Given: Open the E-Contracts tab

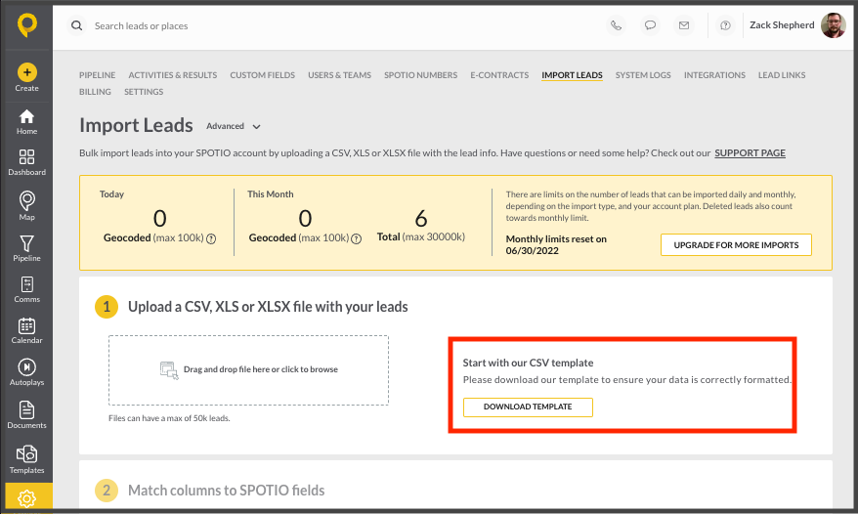Looking at the screenshot, I should pyautogui.click(x=499, y=75).
